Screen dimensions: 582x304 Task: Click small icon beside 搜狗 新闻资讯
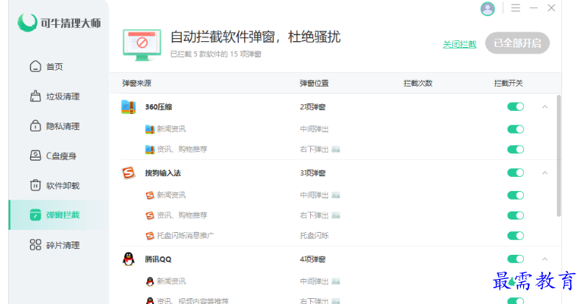coord(150,195)
